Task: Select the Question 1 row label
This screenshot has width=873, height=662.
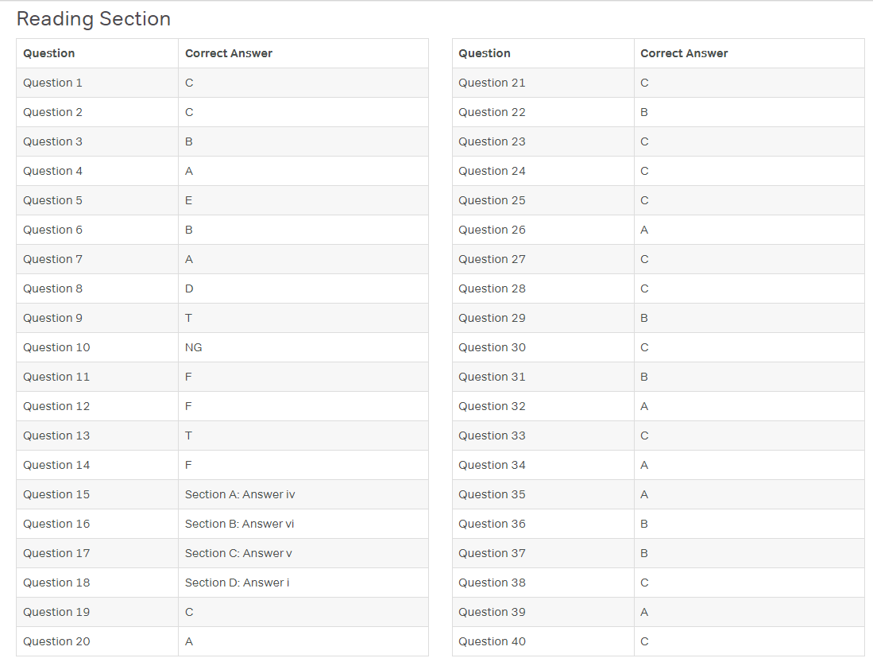Action: coord(52,83)
